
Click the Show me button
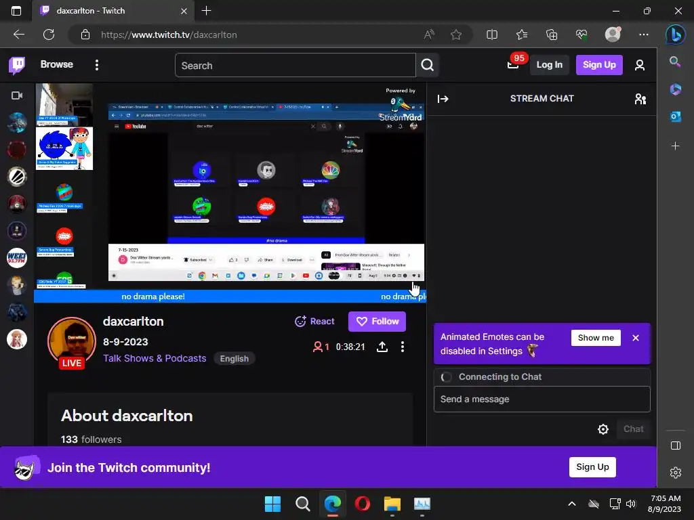point(596,338)
